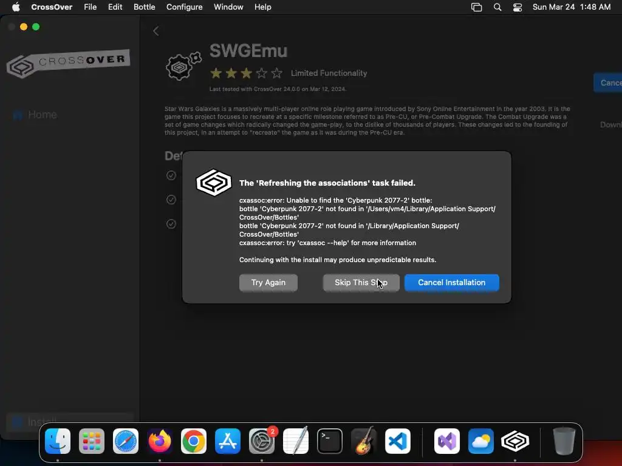622x466 pixels.
Task: Launch Visual Studio from the Dock
Action: [447, 441]
